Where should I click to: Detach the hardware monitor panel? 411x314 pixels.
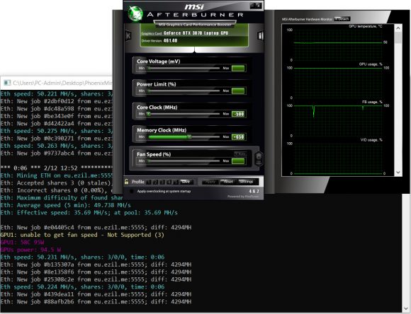pos(342,19)
